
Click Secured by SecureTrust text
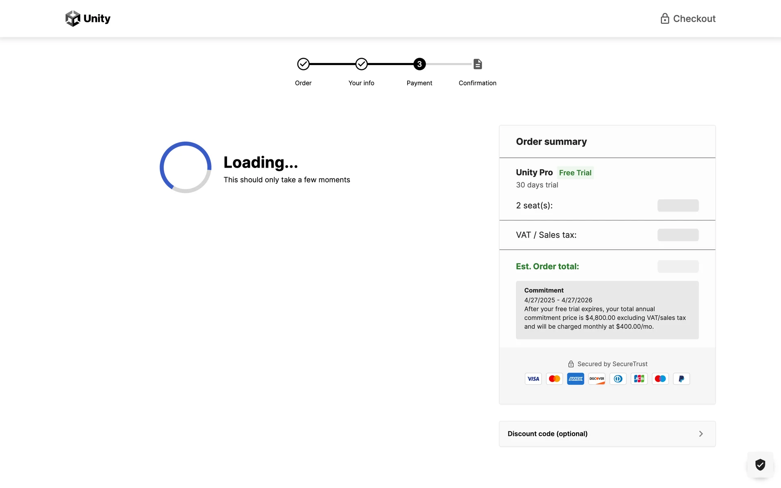coord(612,364)
